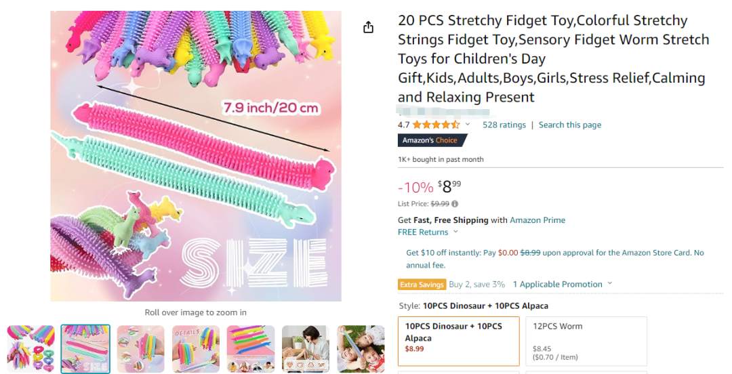This screenshot has width=732, height=374.
Task: Click the star rating icons
Action: [x=436, y=125]
